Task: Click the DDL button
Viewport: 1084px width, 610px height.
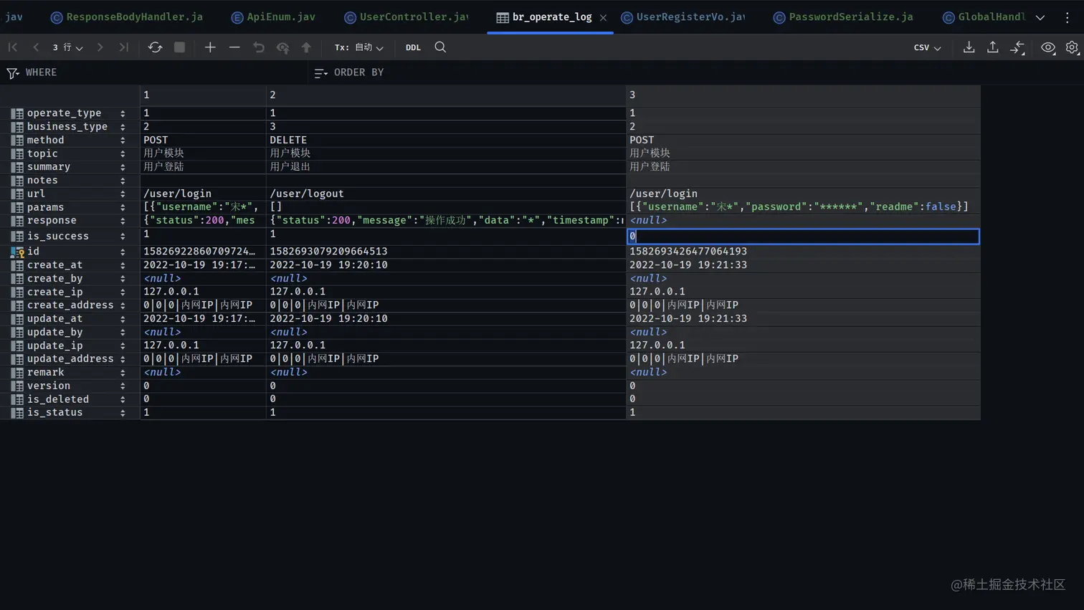Action: click(413, 47)
